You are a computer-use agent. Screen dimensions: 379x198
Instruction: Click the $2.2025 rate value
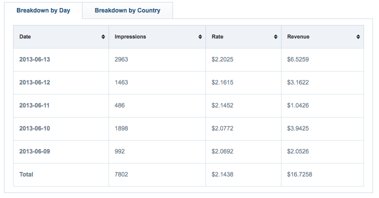[x=222, y=59]
